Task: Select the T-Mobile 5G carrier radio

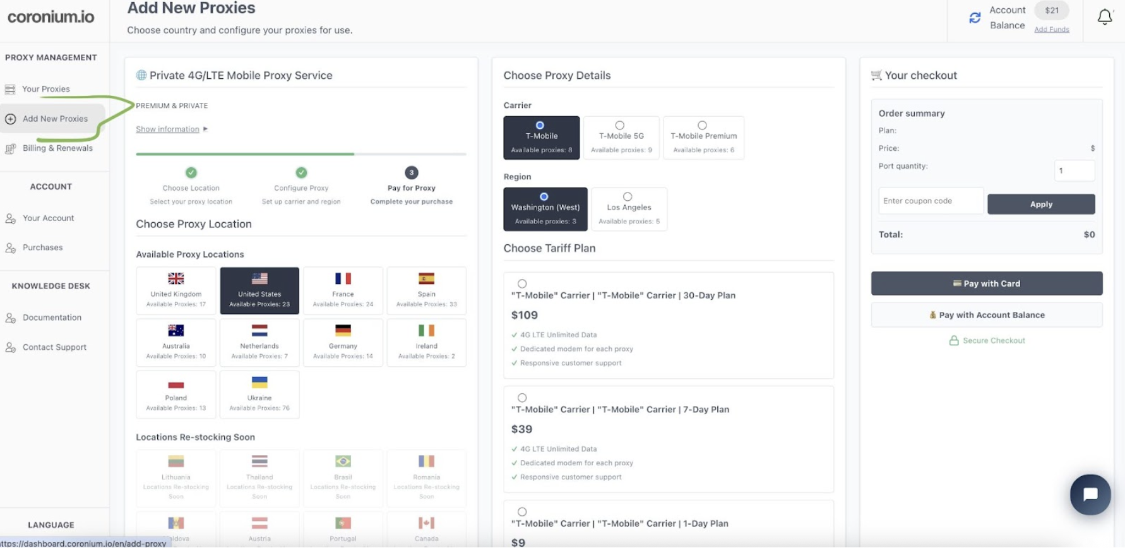Action: point(620,126)
